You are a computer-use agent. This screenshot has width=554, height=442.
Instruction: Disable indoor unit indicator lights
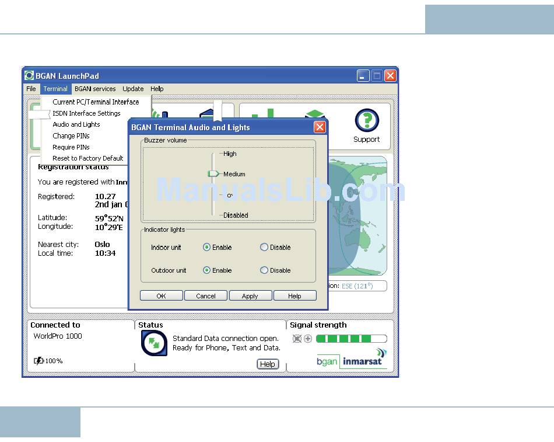click(x=264, y=248)
